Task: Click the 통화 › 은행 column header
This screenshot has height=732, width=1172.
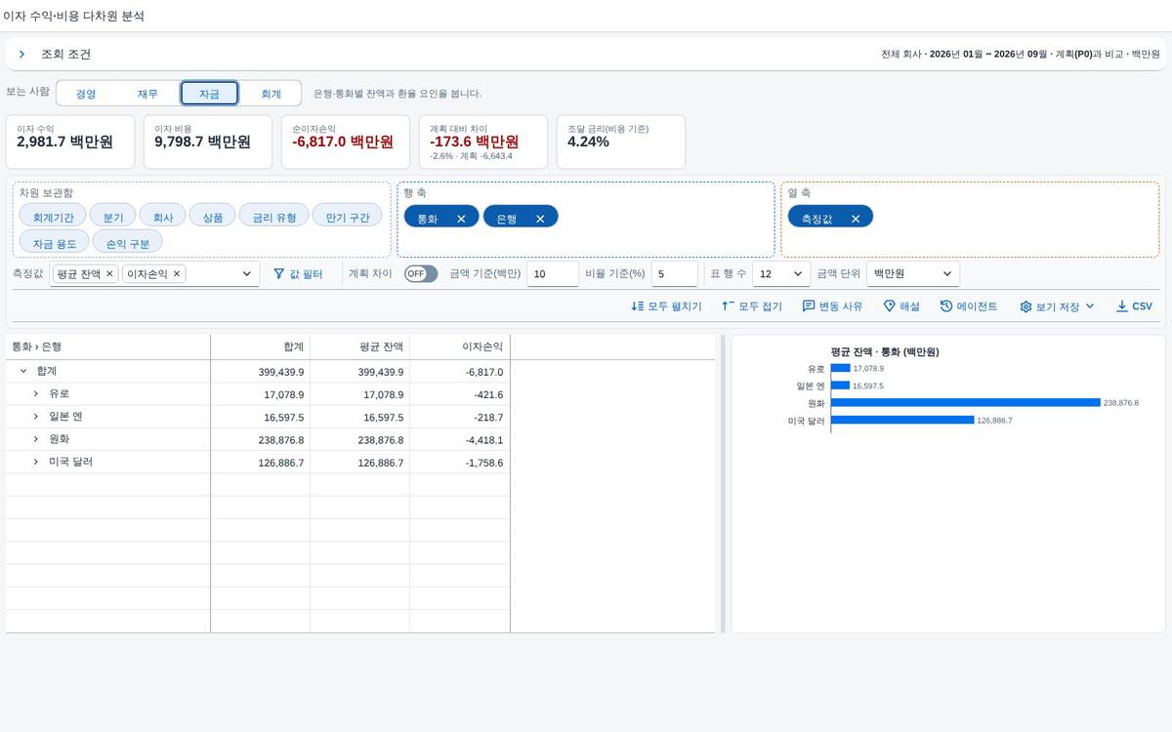Action: point(107,346)
